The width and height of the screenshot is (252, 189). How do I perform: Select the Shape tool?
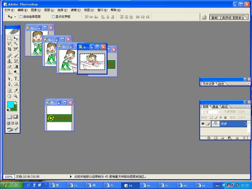pyautogui.click(x=16, y=84)
